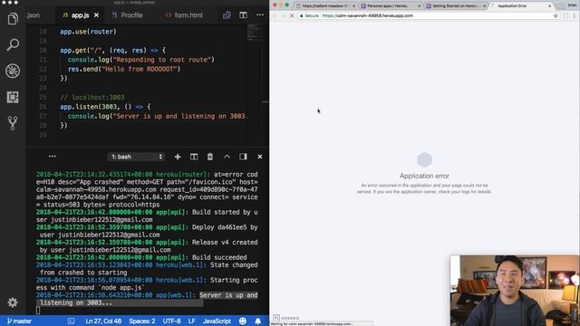Split the terminal using the split icon
580x326 pixels.
coord(194,157)
